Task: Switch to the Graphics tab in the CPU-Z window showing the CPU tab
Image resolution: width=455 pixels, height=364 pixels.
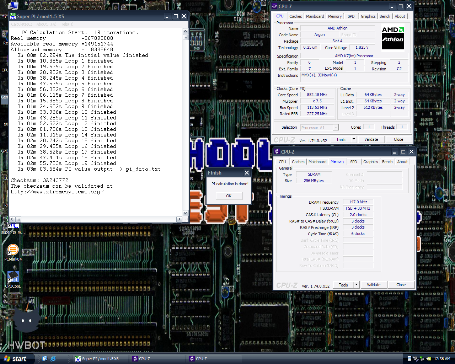Action: coord(368,16)
